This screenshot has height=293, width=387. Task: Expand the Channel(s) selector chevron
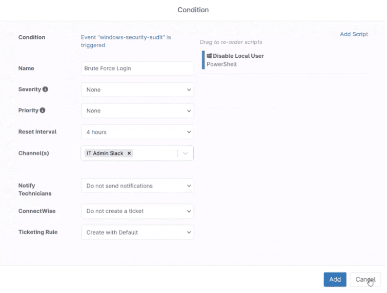[x=186, y=153]
